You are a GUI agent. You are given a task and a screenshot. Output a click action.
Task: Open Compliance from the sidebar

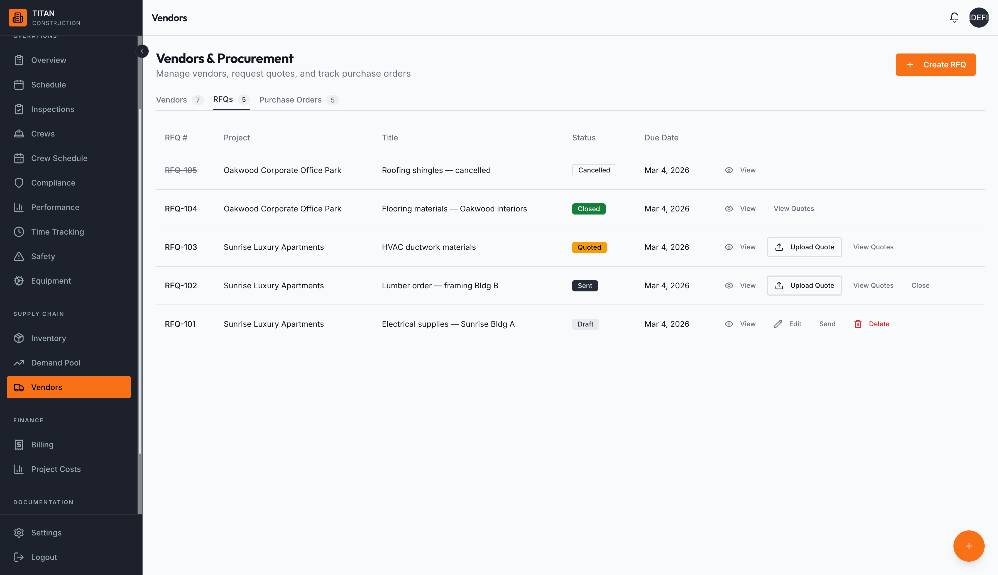pos(69,182)
